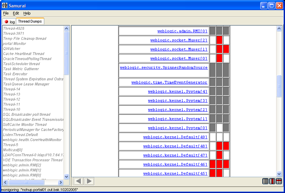Select Thread-4828 in thread list
285x193 pixels.
point(13,28)
